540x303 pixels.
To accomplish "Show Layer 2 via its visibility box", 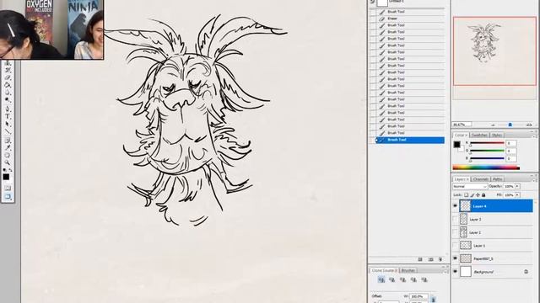I will pos(455,232).
